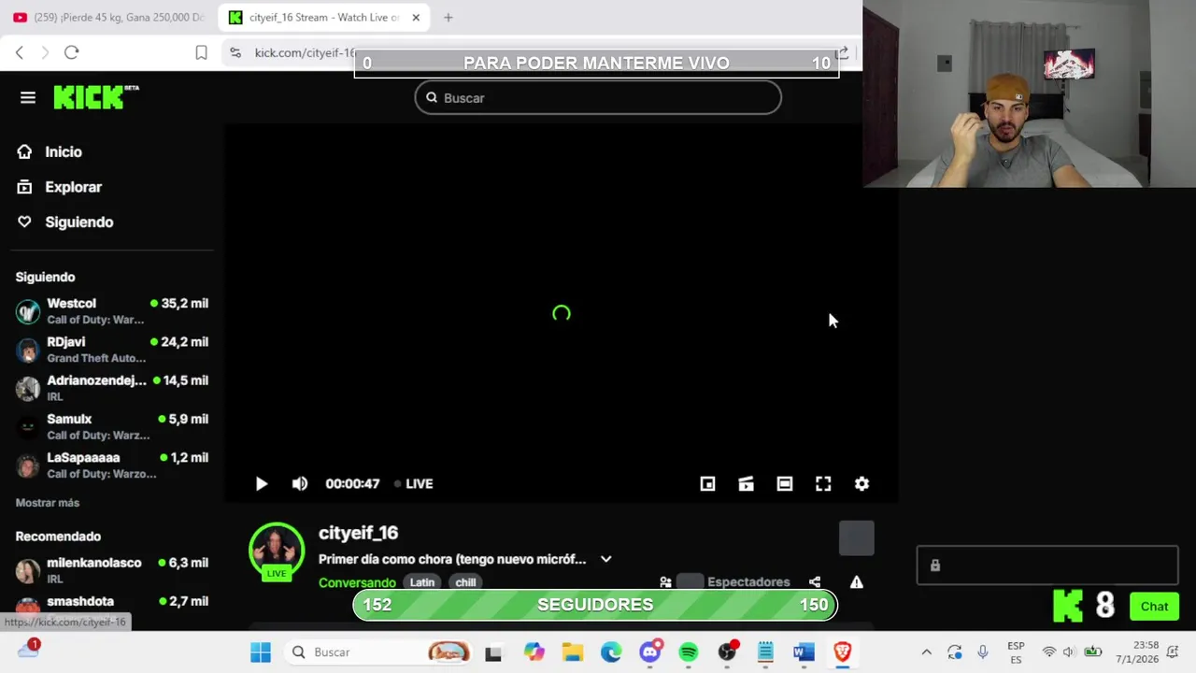
Task: Open Spotify from the taskbar
Action: pos(689,652)
